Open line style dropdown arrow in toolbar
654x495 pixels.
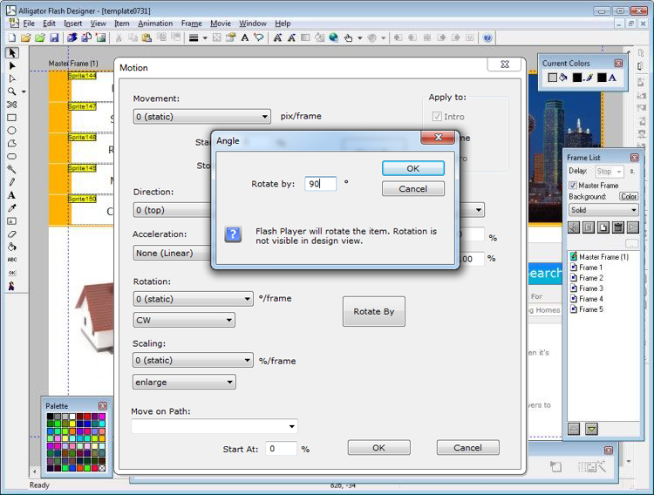click(205, 38)
